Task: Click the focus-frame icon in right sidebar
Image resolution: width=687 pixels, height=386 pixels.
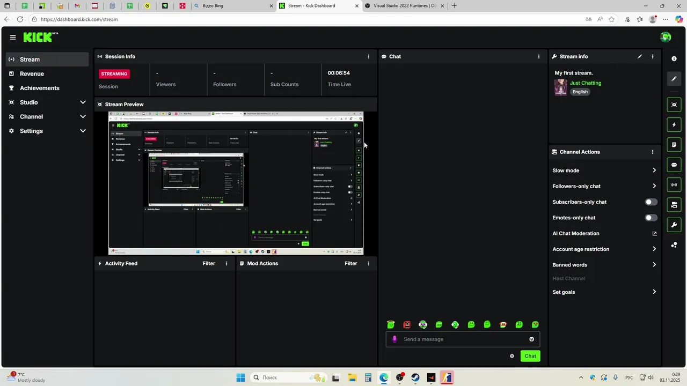Action: (674, 105)
